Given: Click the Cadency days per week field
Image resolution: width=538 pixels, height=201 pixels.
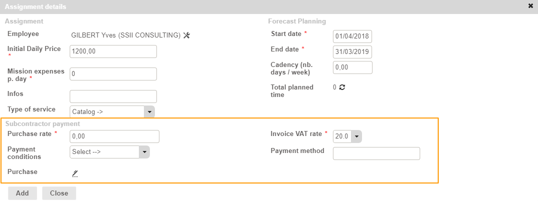Looking at the screenshot, I should coord(352,67).
